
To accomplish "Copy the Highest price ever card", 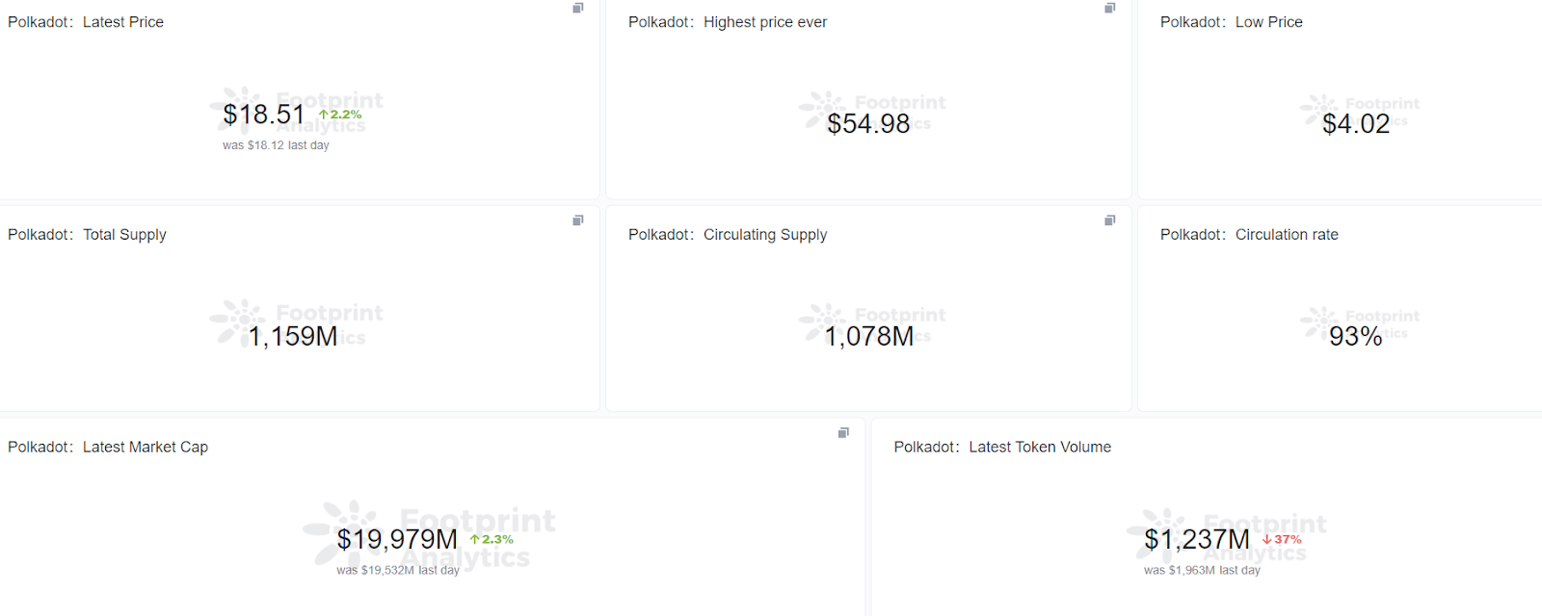I will pyautogui.click(x=1110, y=8).
